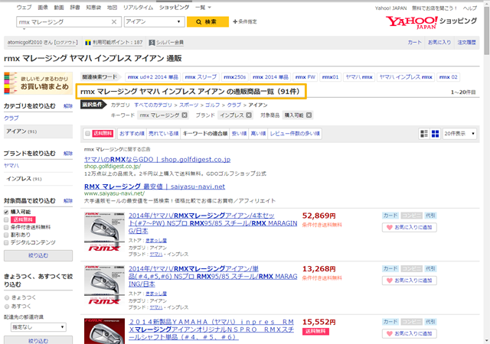490x344 pixels.
Task: Select related keyword rmx 02
Action: pyautogui.click(x=448, y=76)
